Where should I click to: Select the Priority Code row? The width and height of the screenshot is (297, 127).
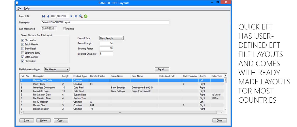point(122,84)
